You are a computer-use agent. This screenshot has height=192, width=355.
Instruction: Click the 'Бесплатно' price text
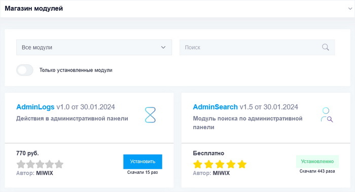208,153
